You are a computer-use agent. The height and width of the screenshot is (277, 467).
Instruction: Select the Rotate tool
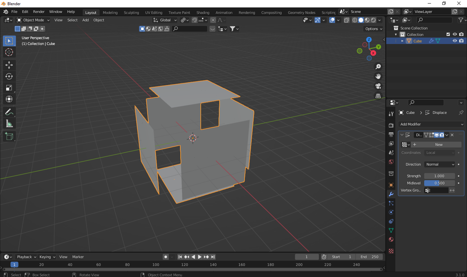pos(9,76)
